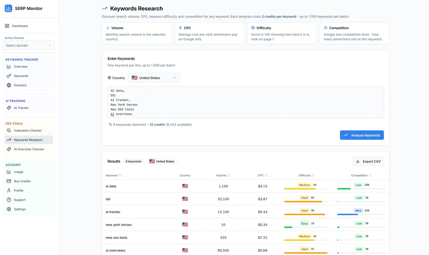
Task: Sort results by CPC column
Action: point(262,175)
